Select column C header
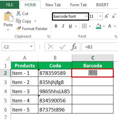Image resolution: width=118 pixels, height=120 pixels. point(93,58)
